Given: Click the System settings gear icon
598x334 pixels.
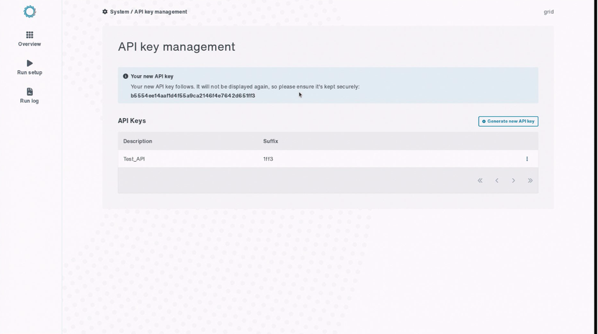Looking at the screenshot, I should (105, 12).
